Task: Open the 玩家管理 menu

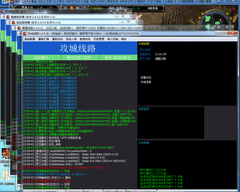Action: click(99, 39)
